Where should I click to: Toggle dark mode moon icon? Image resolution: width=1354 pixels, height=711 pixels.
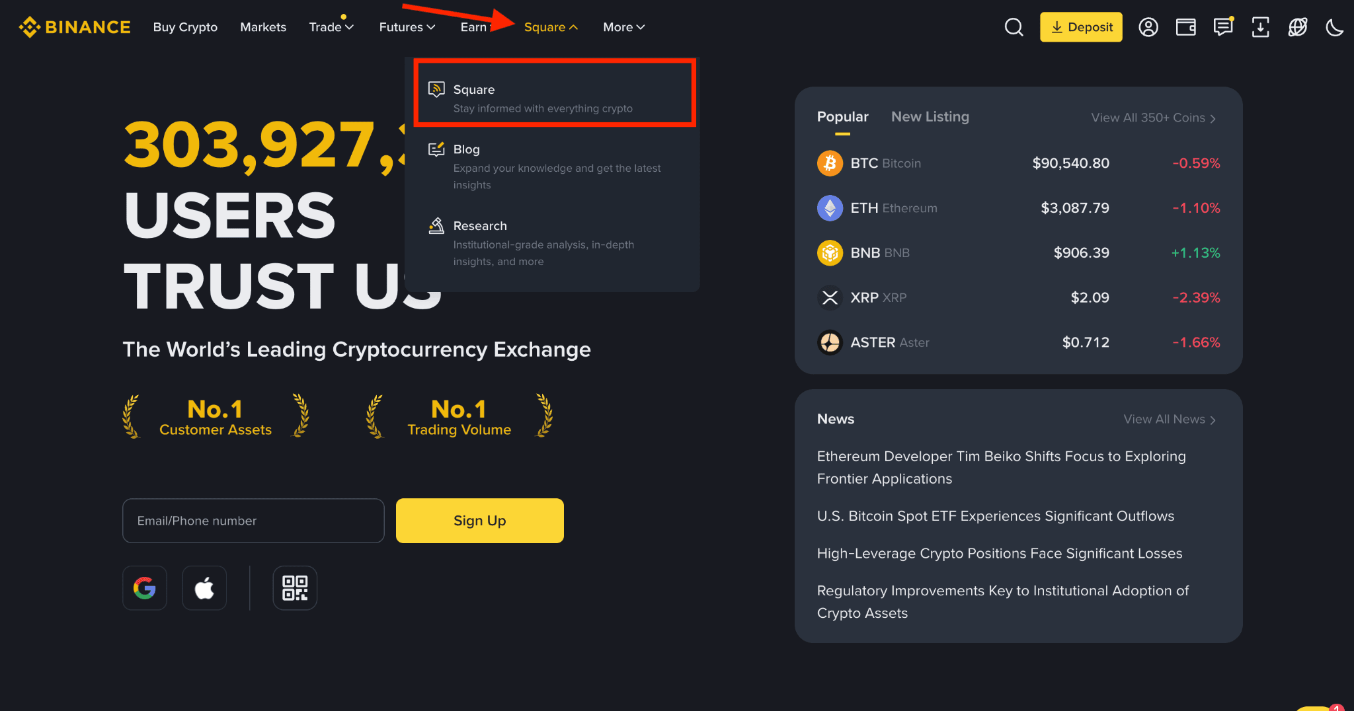click(1335, 27)
